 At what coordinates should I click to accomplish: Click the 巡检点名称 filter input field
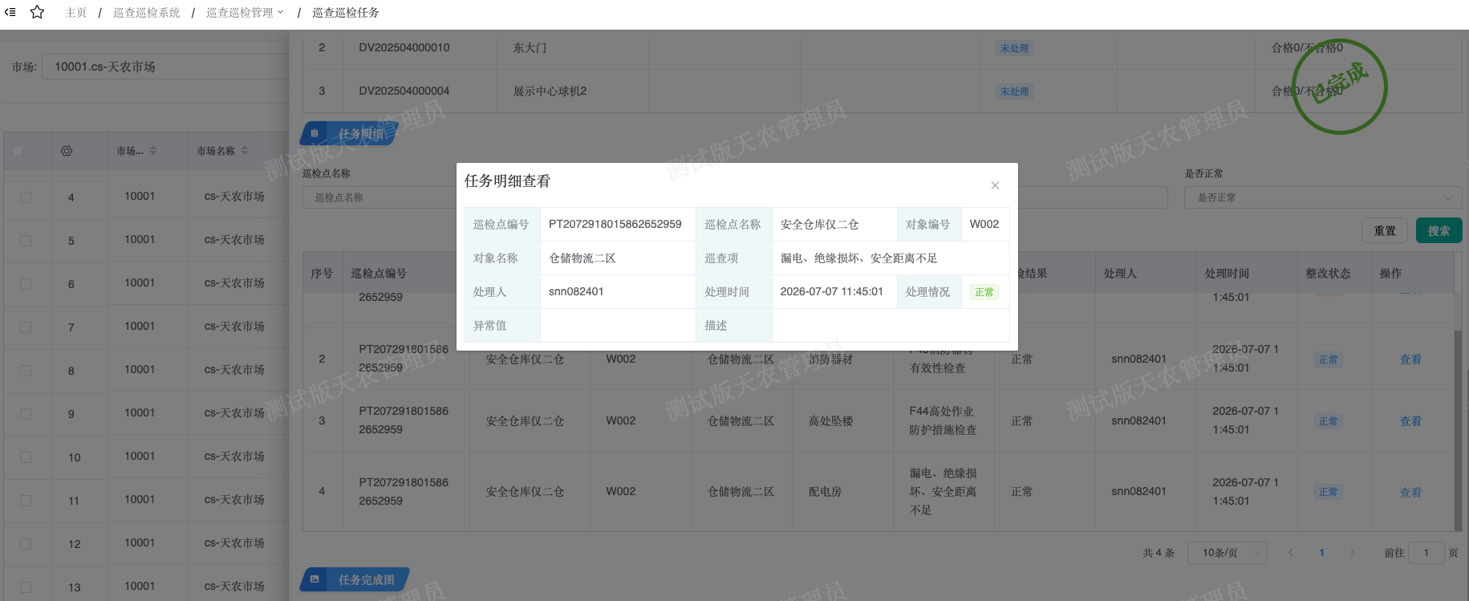379,197
